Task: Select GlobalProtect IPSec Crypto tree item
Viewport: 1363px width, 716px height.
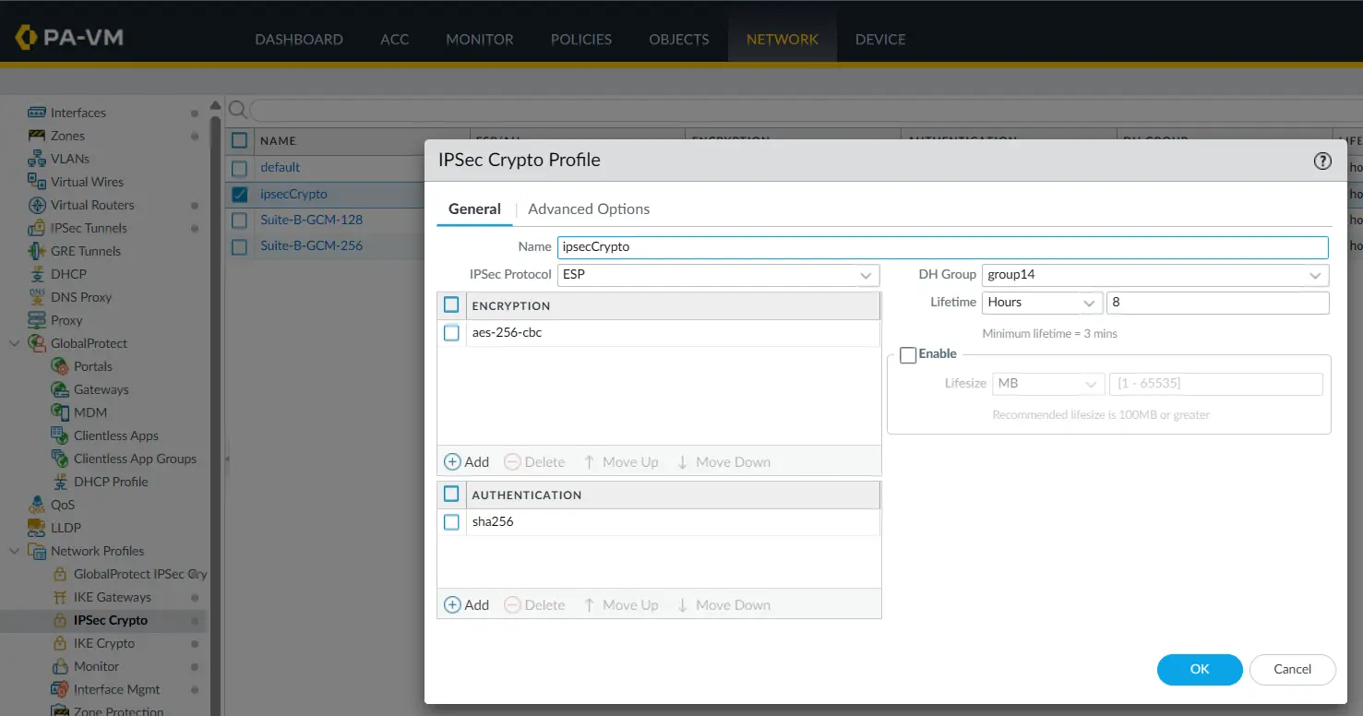Action: coord(140,574)
